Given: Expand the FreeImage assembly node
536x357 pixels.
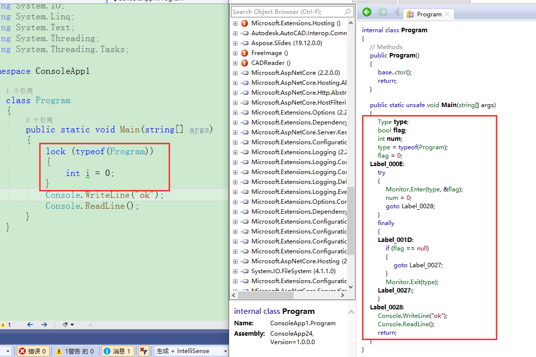Looking at the screenshot, I should 235,53.
